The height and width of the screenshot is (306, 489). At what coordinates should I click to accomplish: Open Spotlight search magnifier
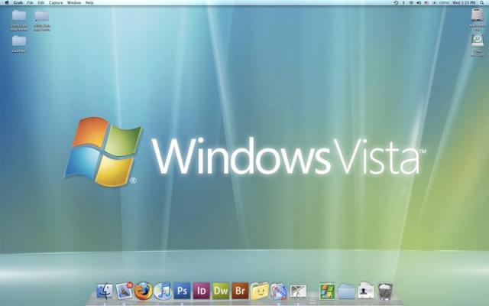click(x=481, y=2)
